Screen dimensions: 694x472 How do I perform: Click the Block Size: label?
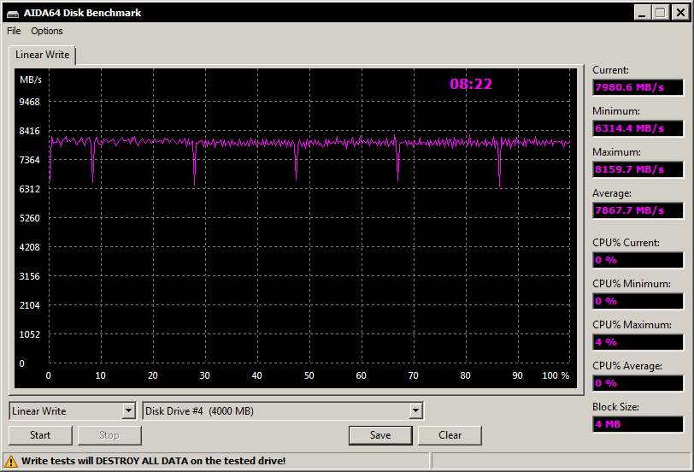[x=615, y=407]
